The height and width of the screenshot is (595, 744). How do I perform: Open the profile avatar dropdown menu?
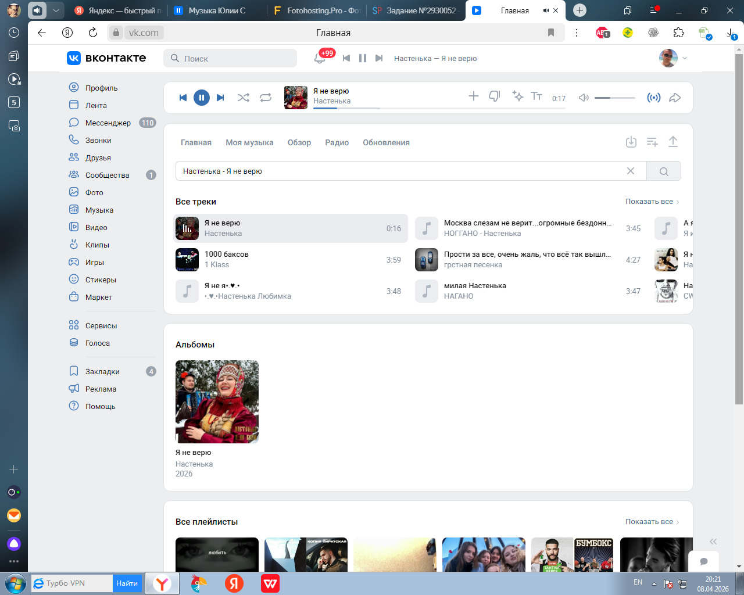click(x=673, y=58)
